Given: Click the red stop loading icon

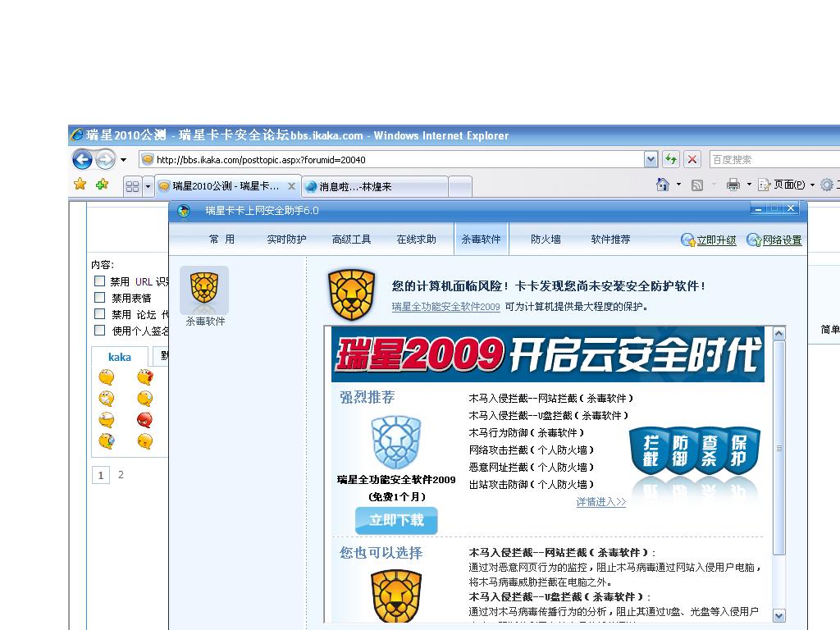Looking at the screenshot, I should (692, 159).
